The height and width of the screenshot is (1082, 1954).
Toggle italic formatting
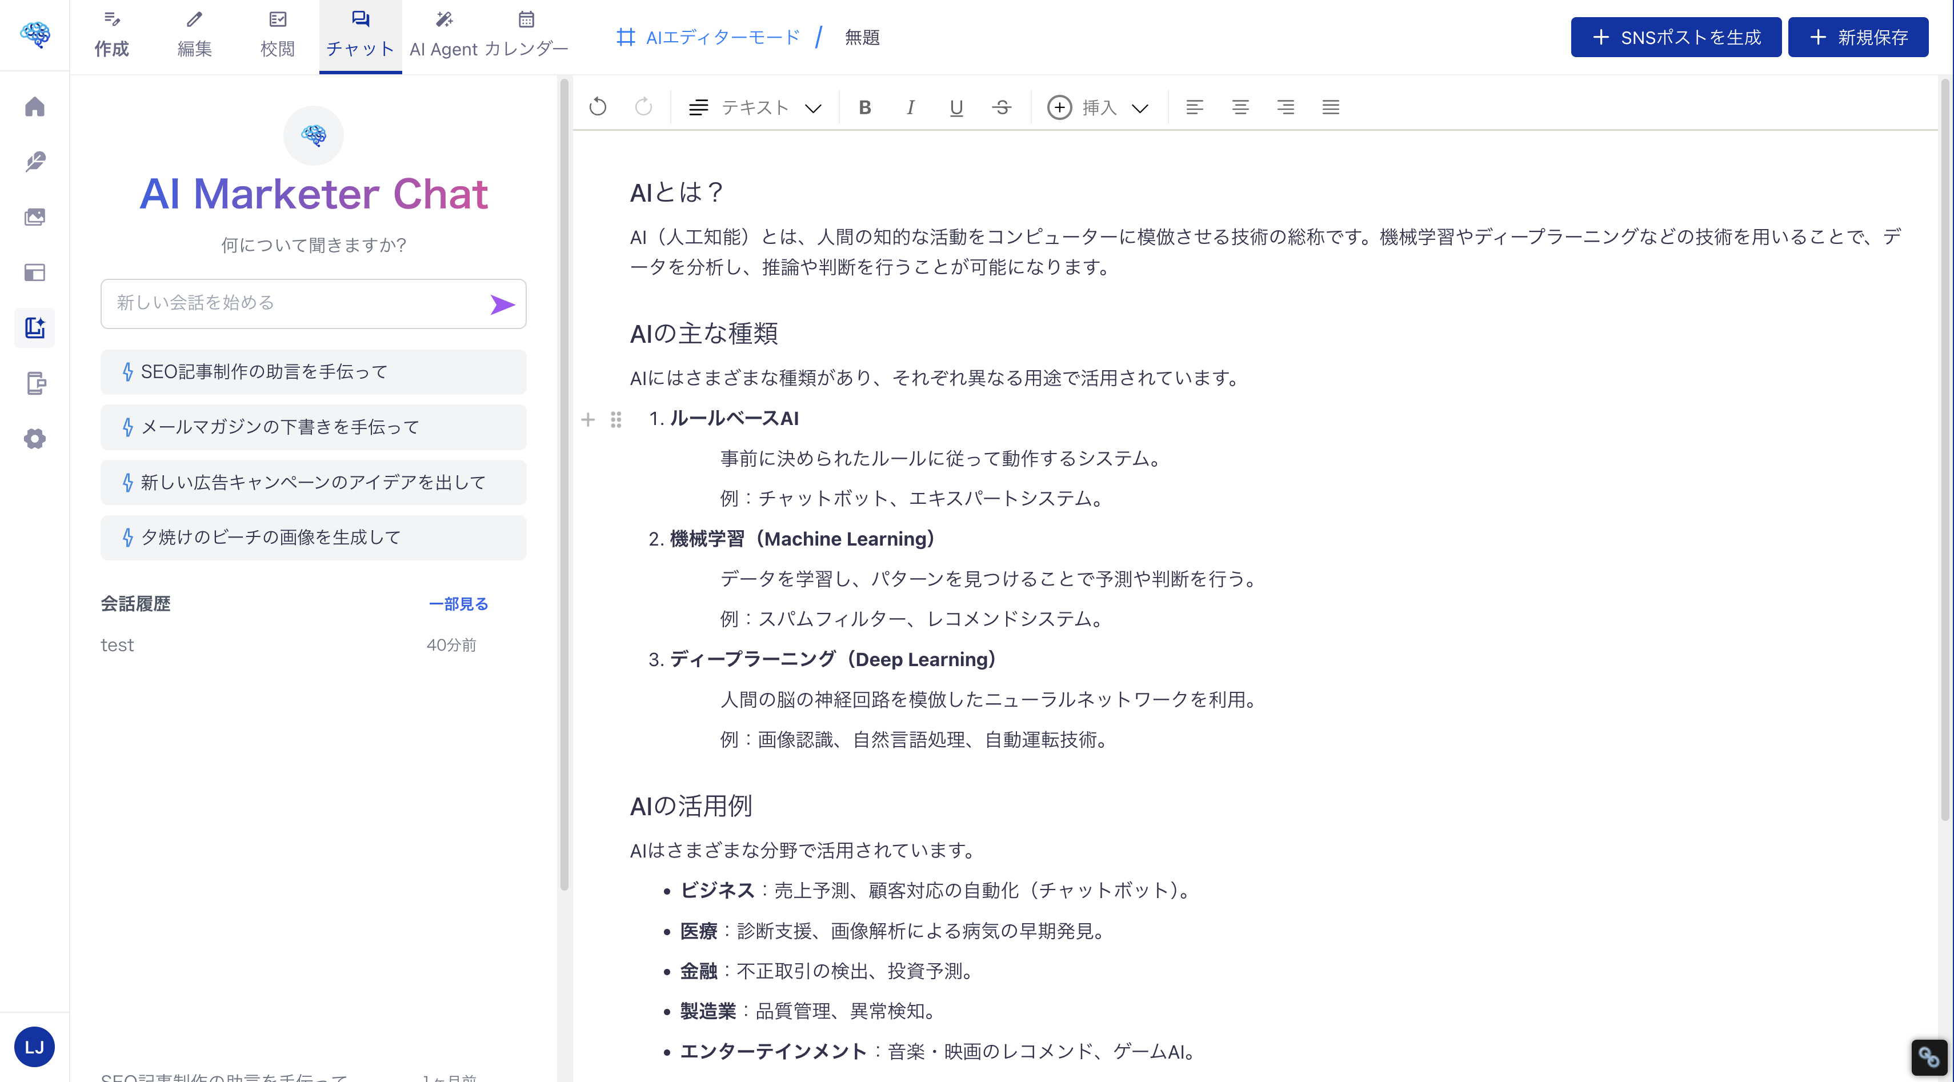(910, 107)
